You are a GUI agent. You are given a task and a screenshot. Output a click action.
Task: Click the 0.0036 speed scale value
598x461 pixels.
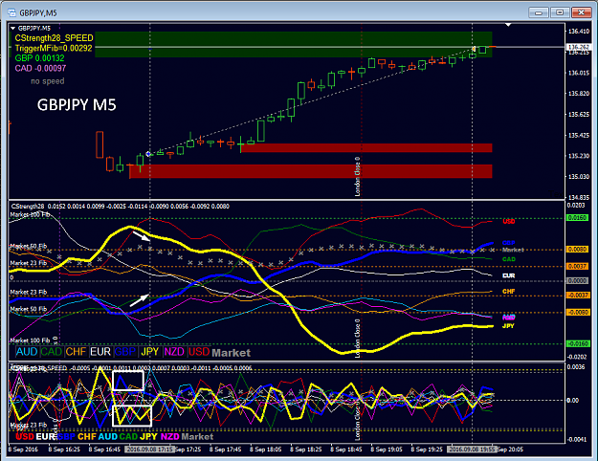576,367
